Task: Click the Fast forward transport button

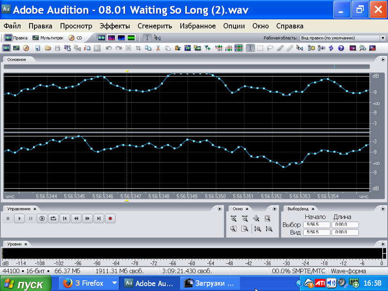Action: click(87, 219)
